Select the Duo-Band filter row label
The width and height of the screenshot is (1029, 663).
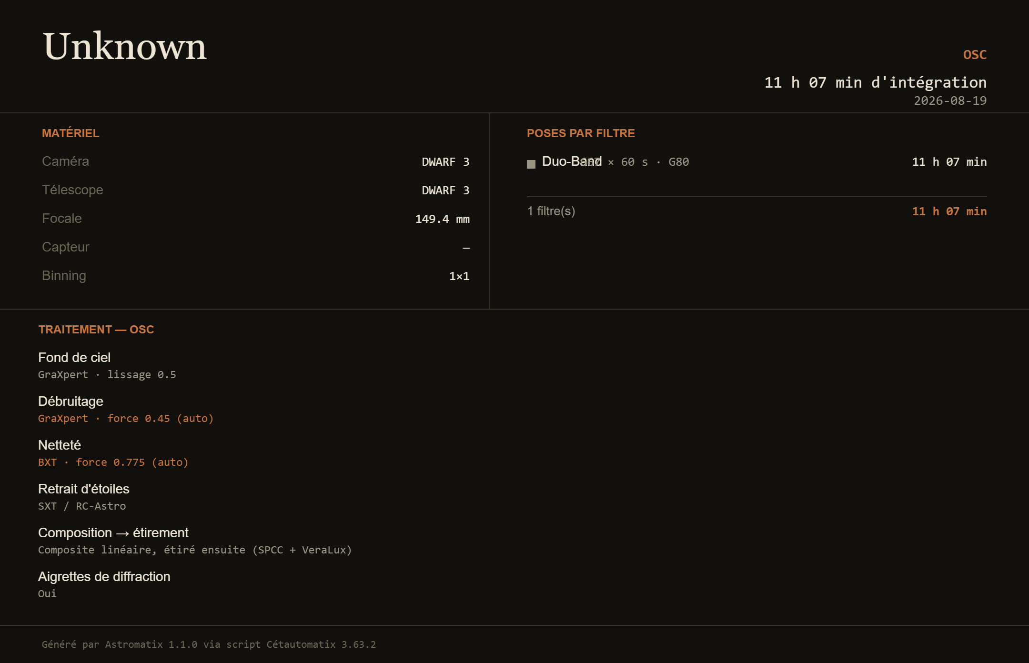(572, 161)
